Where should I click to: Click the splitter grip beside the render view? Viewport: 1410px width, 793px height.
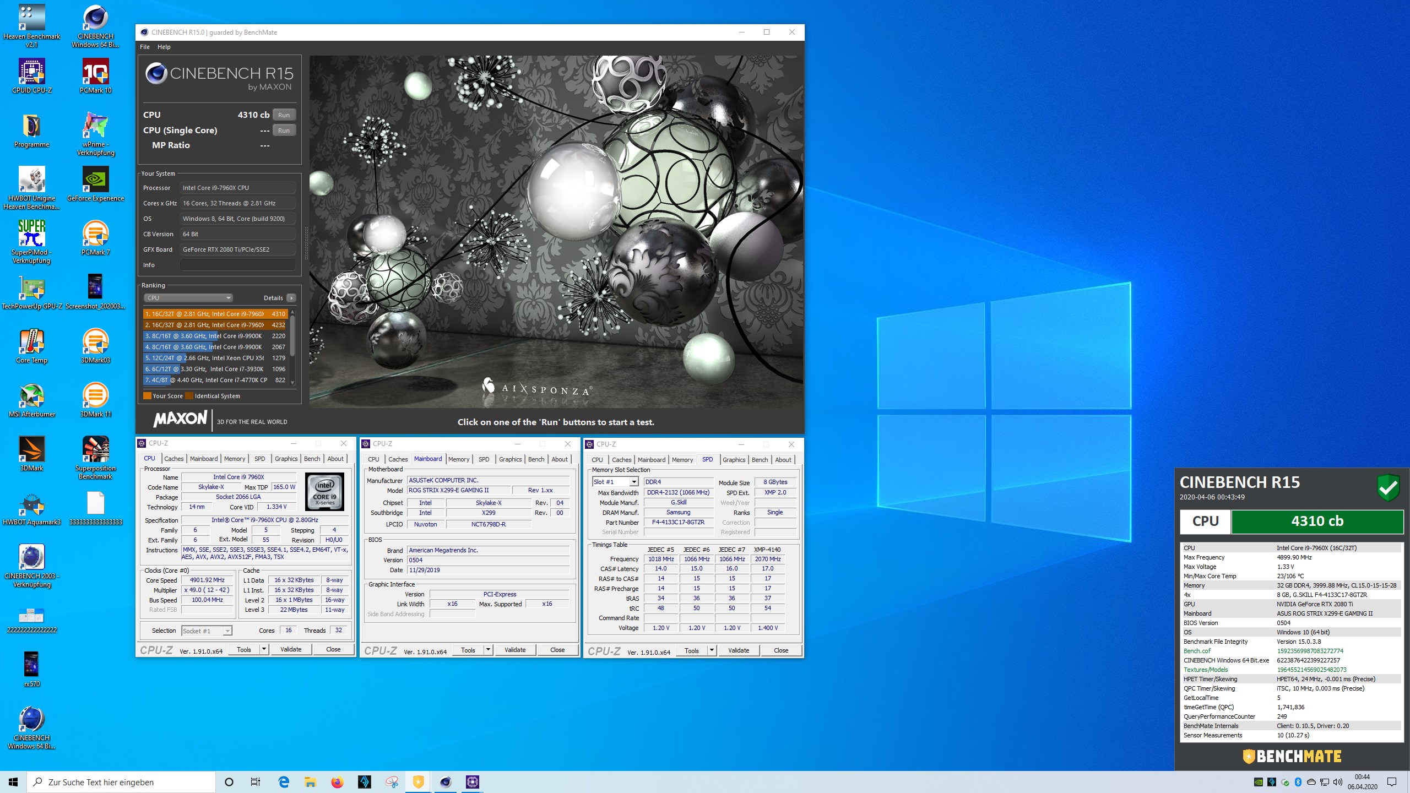(306, 243)
